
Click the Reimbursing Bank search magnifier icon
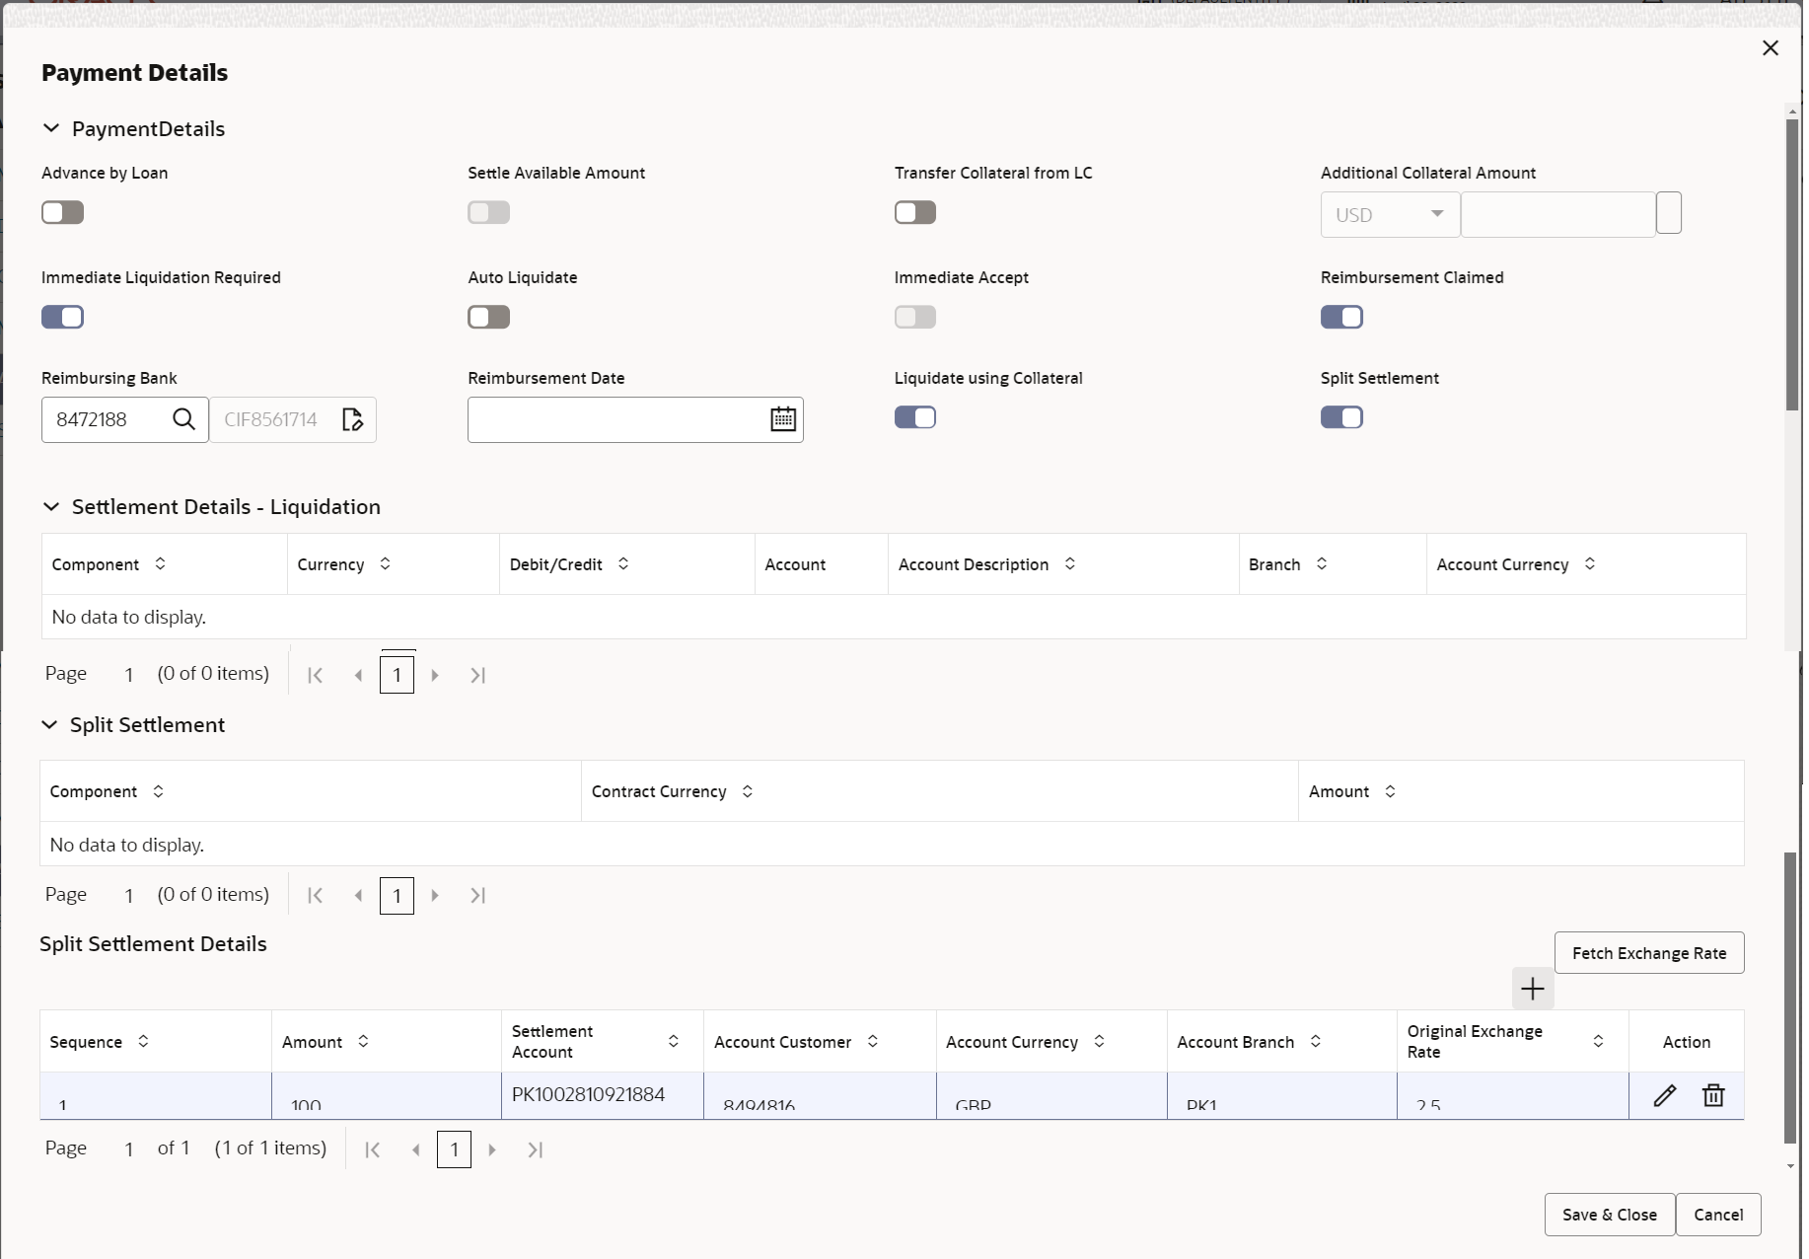click(x=183, y=419)
